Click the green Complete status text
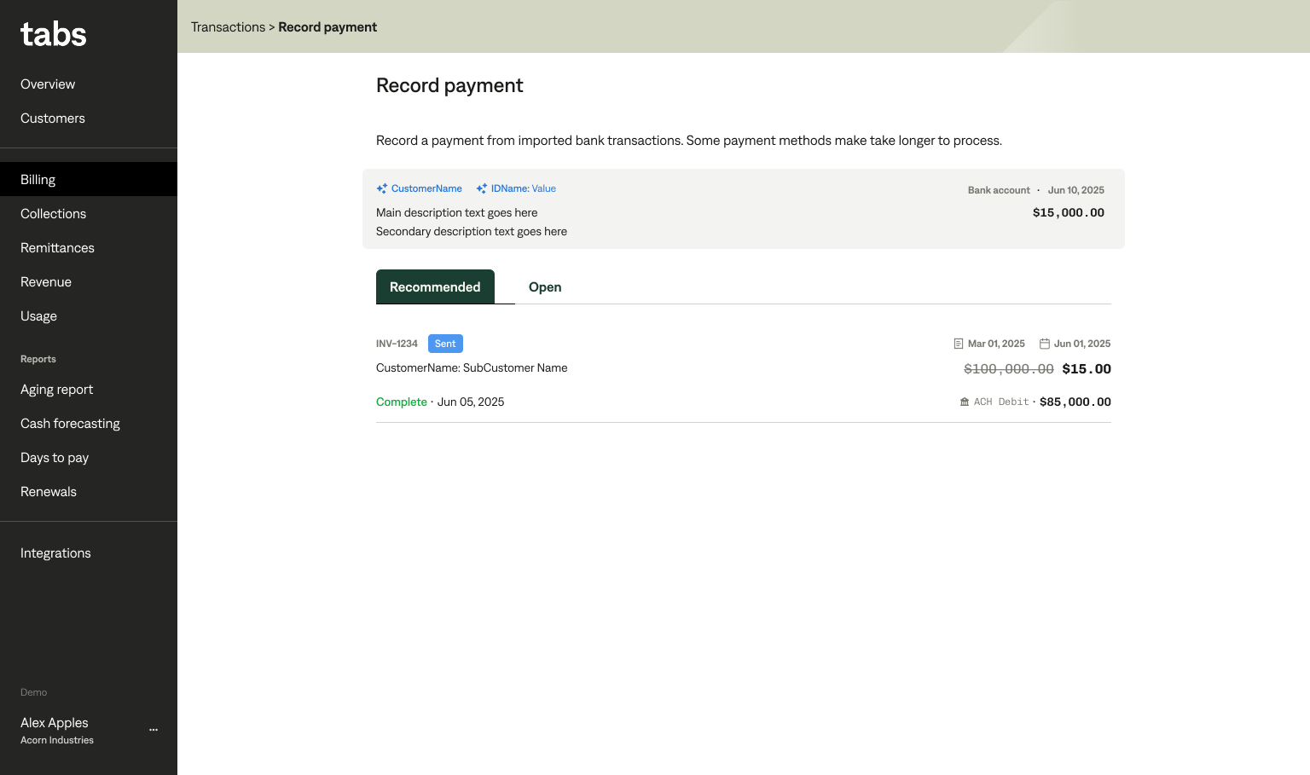1310x775 pixels. point(402,402)
